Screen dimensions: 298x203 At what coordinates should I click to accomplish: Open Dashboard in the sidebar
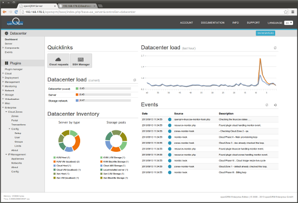coord(11,39)
